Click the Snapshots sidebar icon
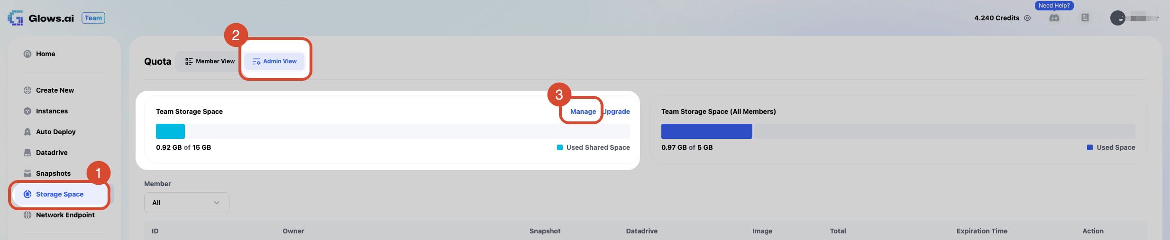 pos(27,173)
